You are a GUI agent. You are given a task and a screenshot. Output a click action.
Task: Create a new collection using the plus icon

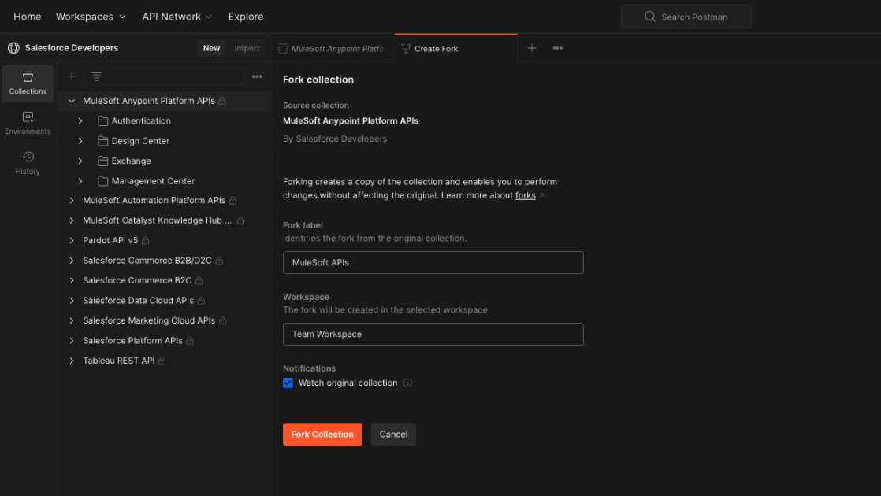click(x=71, y=76)
